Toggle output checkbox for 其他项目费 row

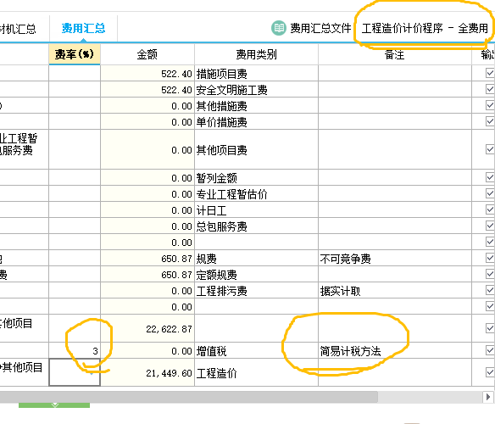tap(490, 149)
